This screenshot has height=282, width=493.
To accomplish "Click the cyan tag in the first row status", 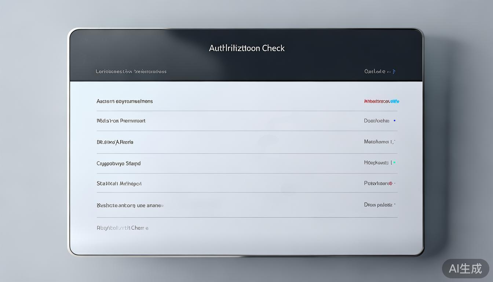I will coord(395,101).
